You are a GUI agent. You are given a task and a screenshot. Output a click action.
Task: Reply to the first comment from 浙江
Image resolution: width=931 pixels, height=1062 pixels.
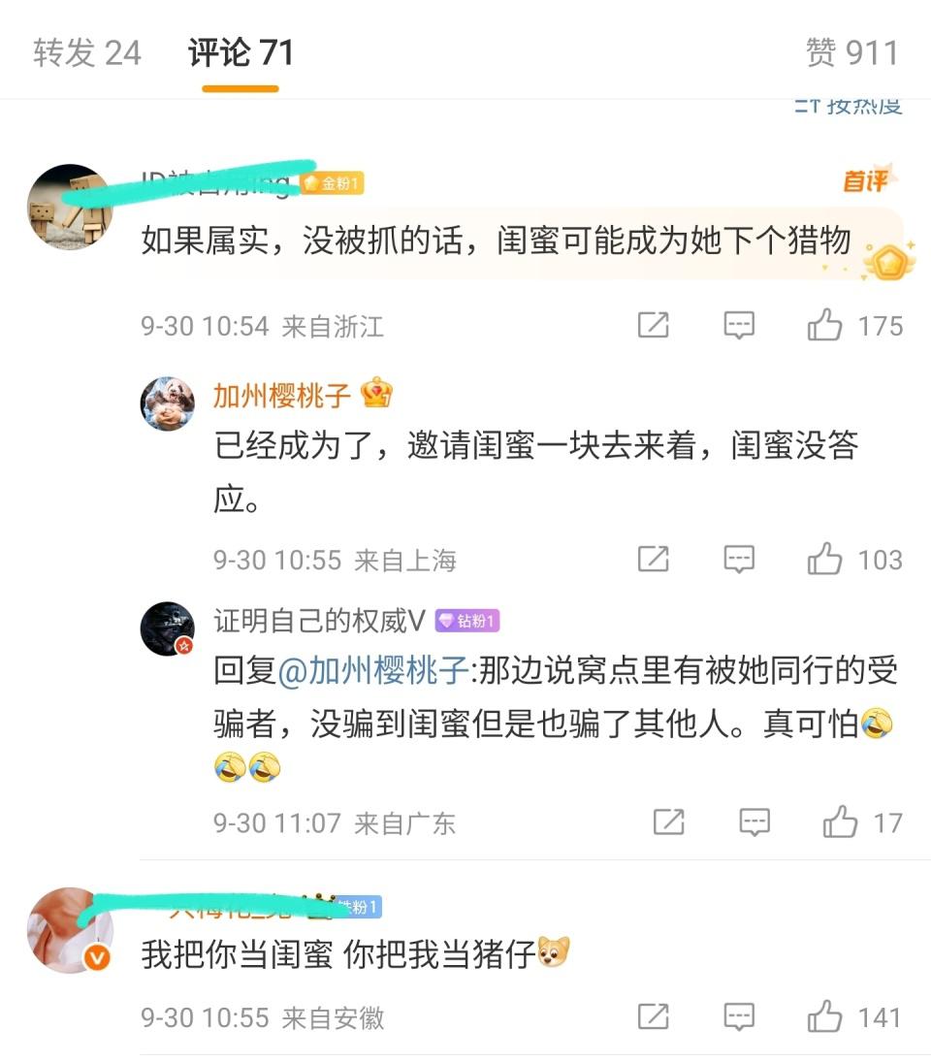click(x=739, y=326)
